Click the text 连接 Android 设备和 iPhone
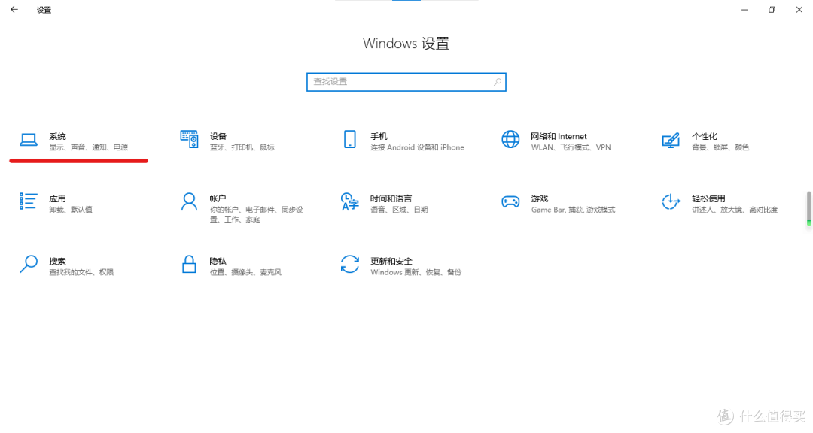The width and height of the screenshot is (813, 433). [x=417, y=147]
